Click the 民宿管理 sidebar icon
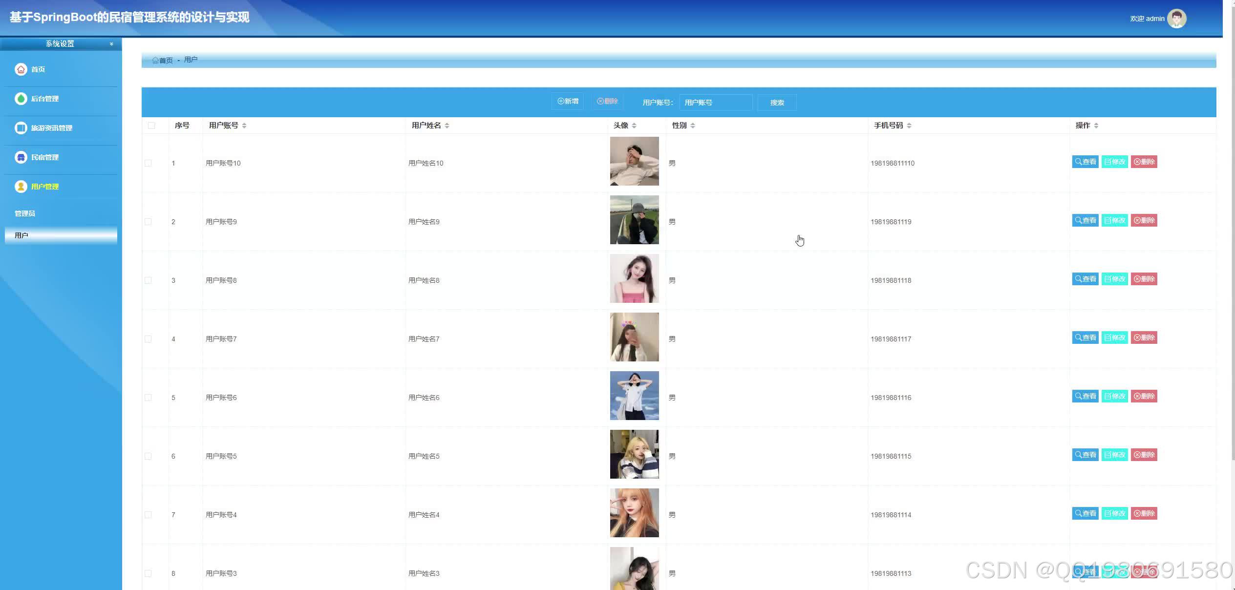 coord(21,157)
